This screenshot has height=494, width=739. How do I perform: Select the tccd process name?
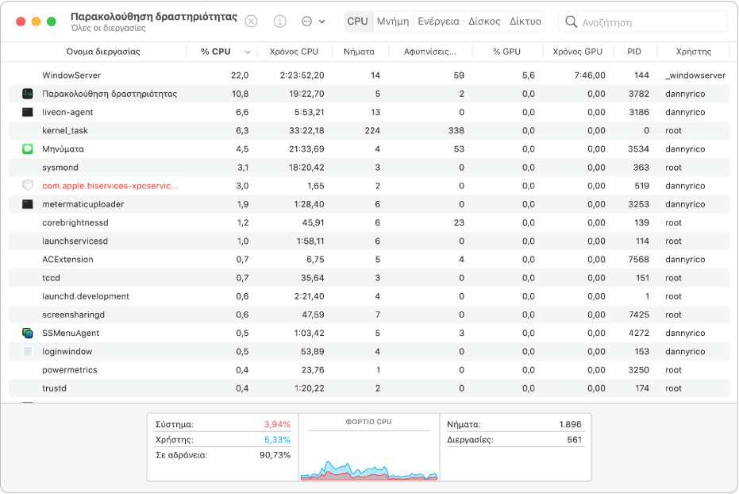(51, 278)
